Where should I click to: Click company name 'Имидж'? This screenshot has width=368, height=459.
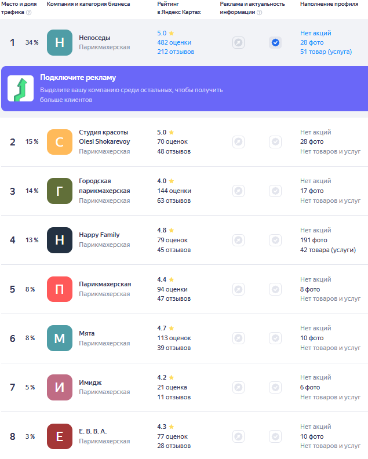tap(90, 382)
